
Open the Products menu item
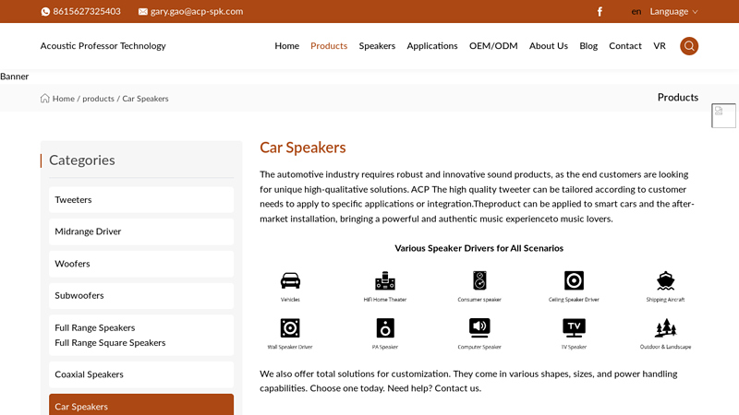[329, 45]
